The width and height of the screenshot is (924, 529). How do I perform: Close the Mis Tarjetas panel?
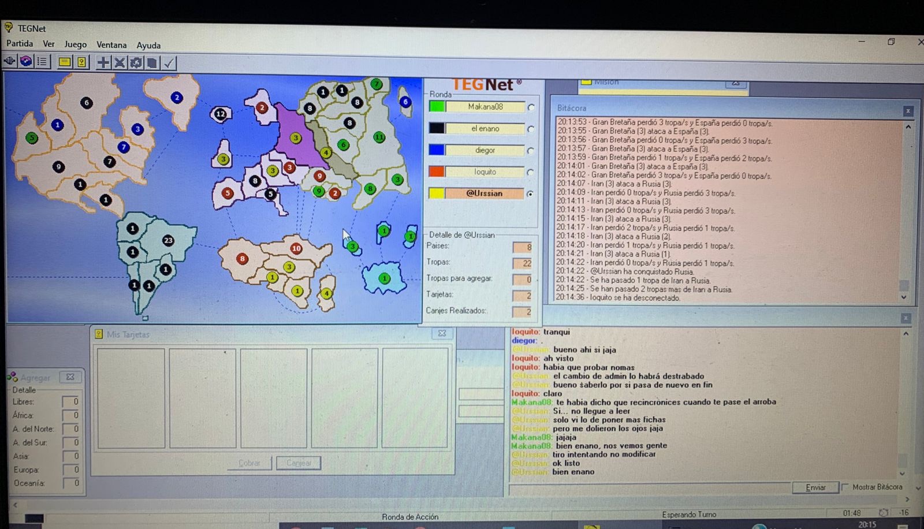(x=442, y=333)
